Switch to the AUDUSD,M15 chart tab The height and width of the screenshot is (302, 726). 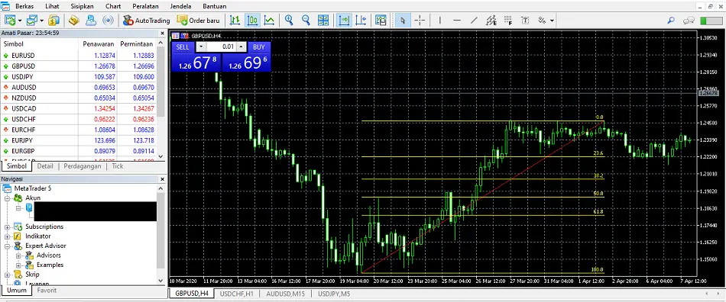[x=285, y=293]
